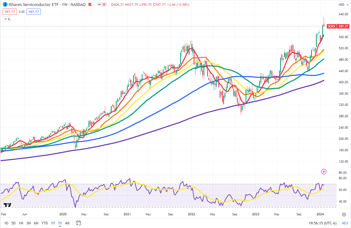Click the Feb time axis label
The image size is (351, 228).
pyautogui.click(x=3, y=215)
